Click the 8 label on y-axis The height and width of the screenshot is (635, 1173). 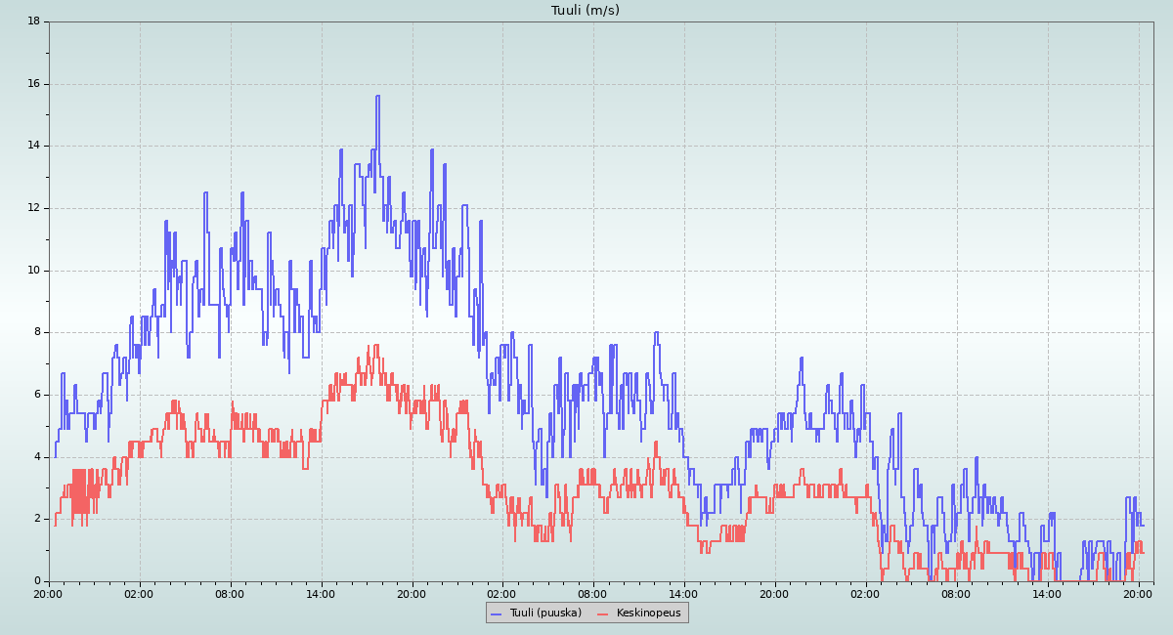[36, 332]
